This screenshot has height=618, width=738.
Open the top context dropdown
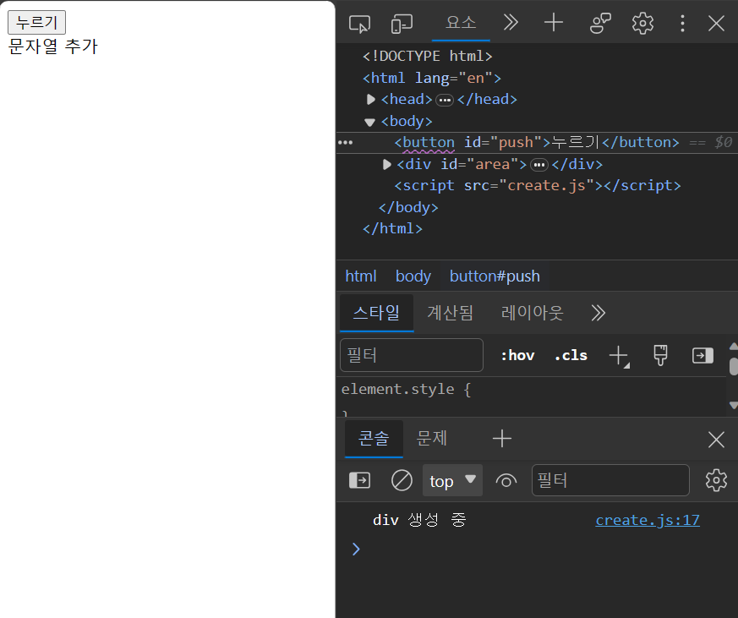452,480
